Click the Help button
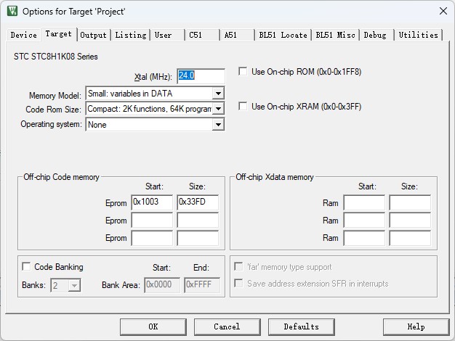The width and height of the screenshot is (455, 341). (x=415, y=326)
